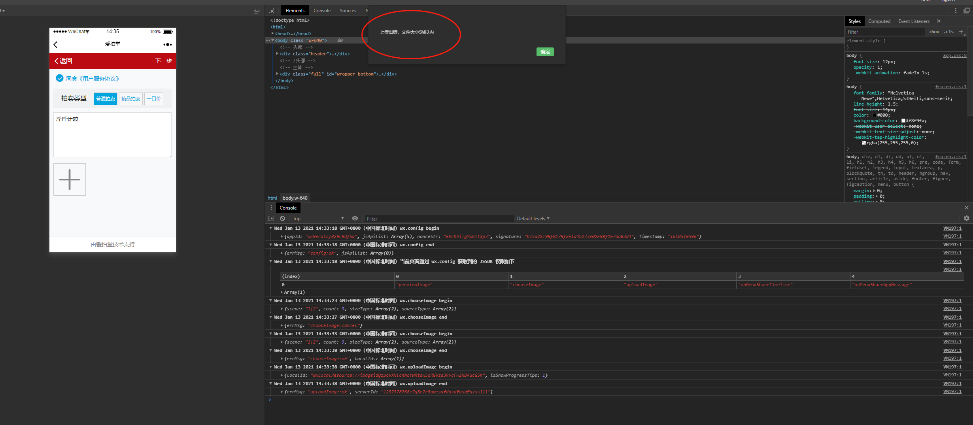
Task: Collapse the body w-640 node
Action: (273, 40)
